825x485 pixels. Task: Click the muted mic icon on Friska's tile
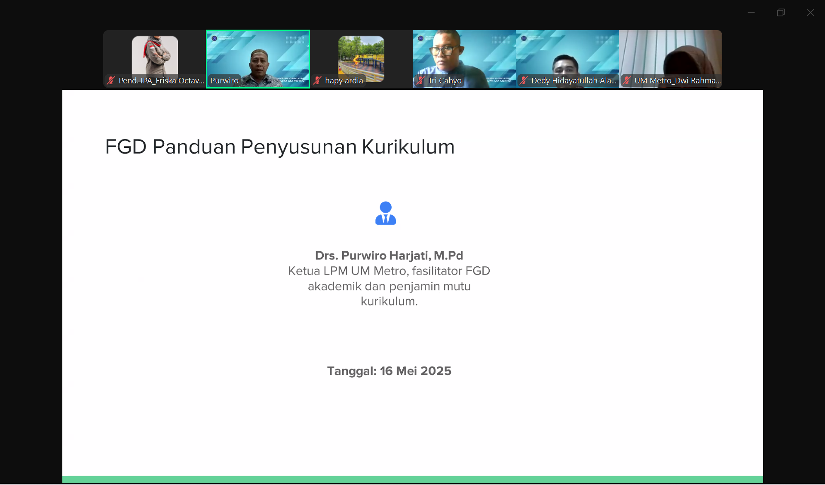(111, 80)
